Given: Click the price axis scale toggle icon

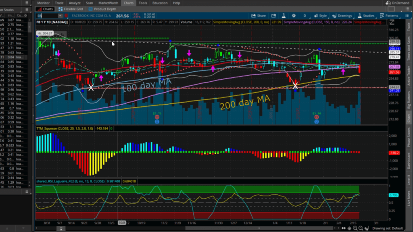Looking at the screenshot, I should click(392, 22).
